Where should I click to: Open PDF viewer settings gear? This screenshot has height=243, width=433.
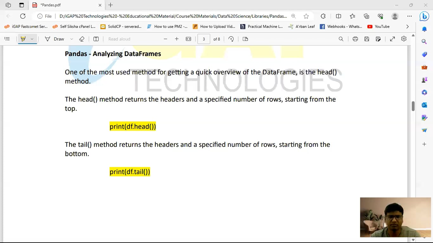pyautogui.click(x=404, y=39)
